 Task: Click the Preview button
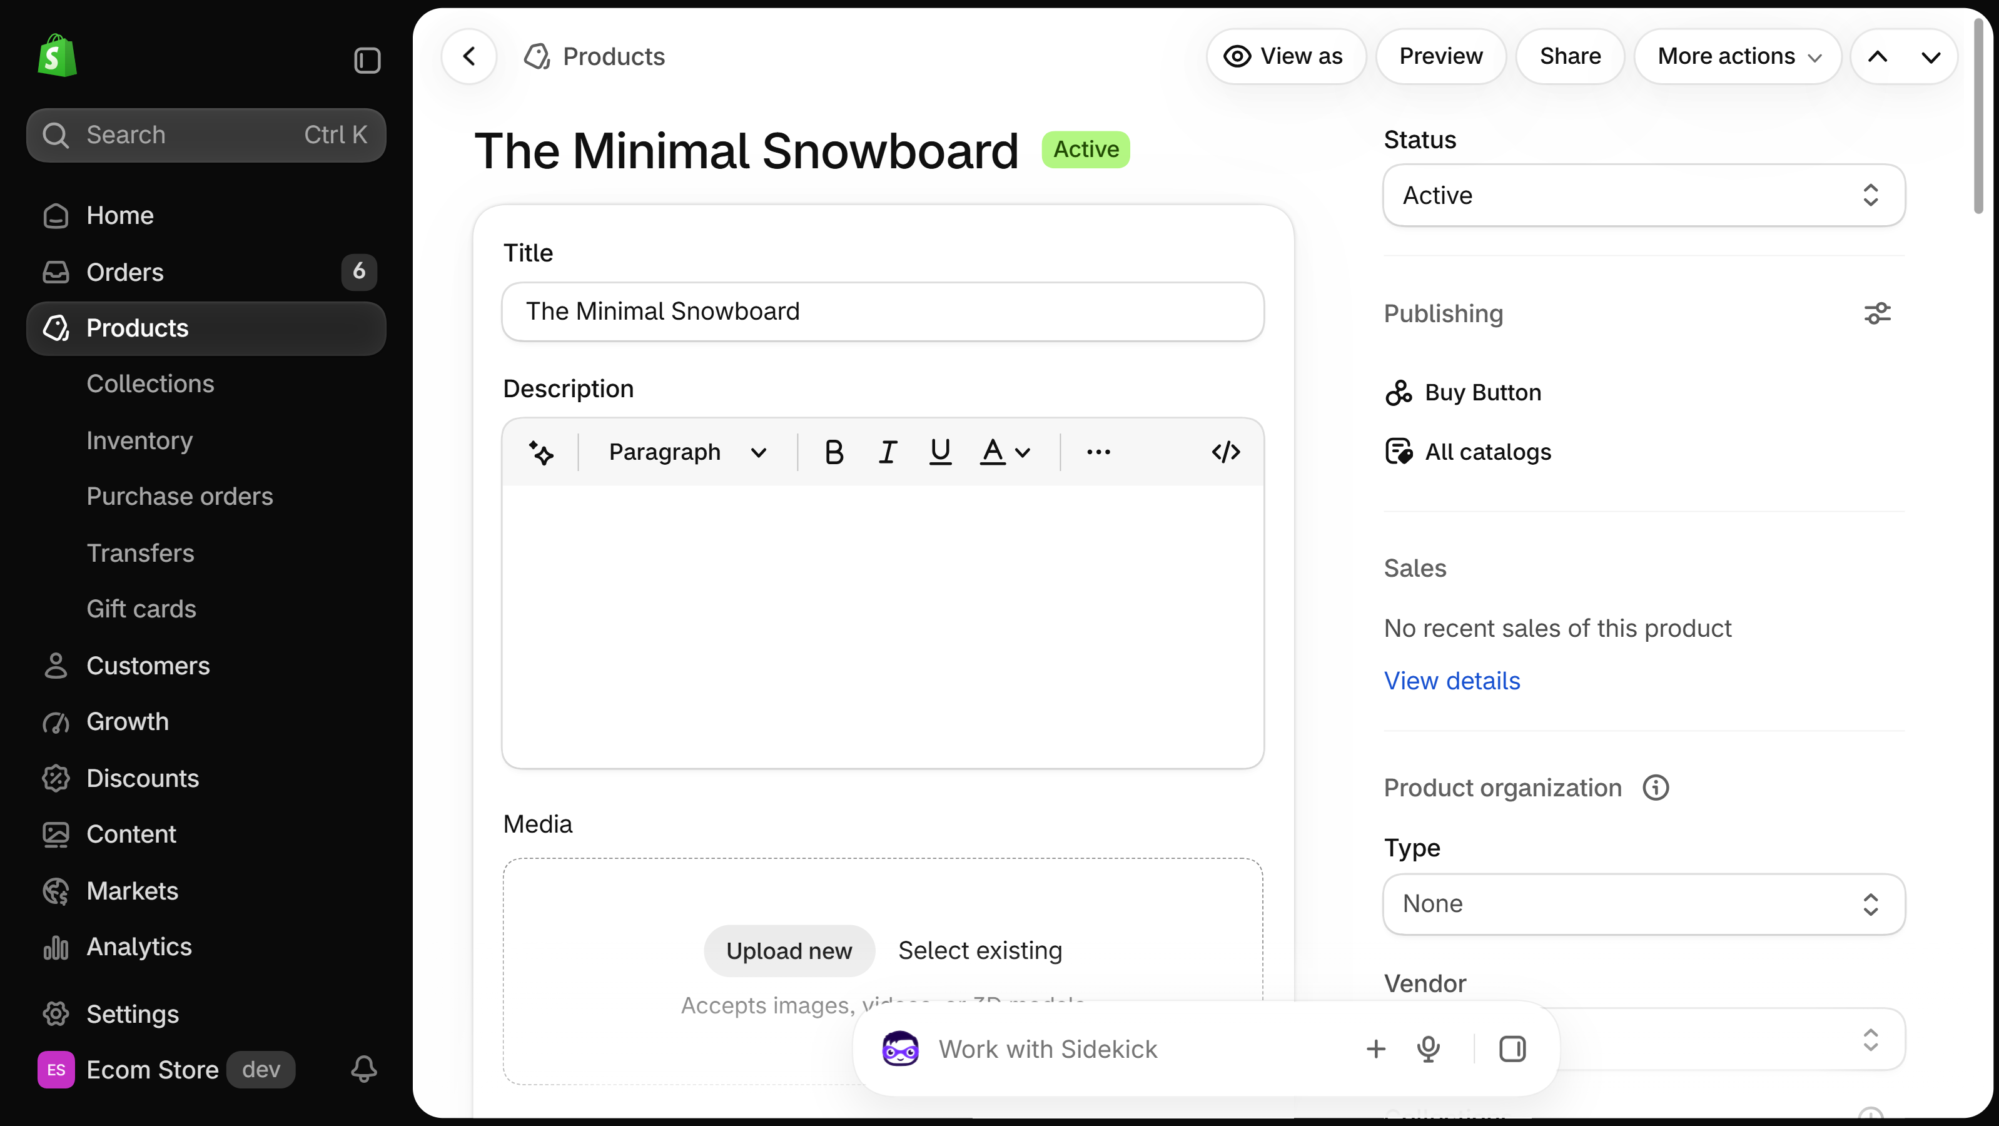(1440, 56)
